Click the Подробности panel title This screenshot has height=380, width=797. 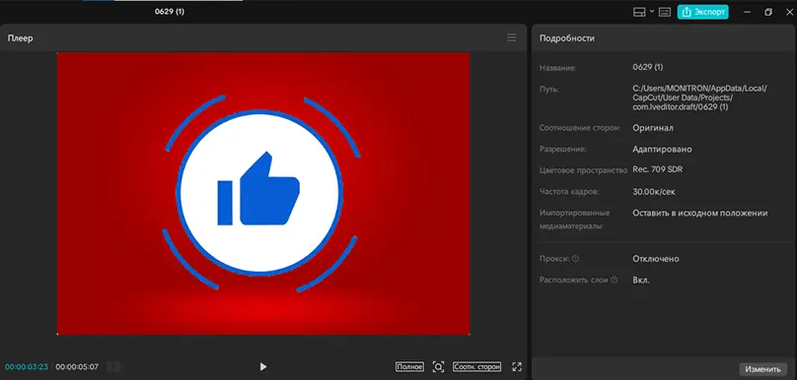point(567,38)
